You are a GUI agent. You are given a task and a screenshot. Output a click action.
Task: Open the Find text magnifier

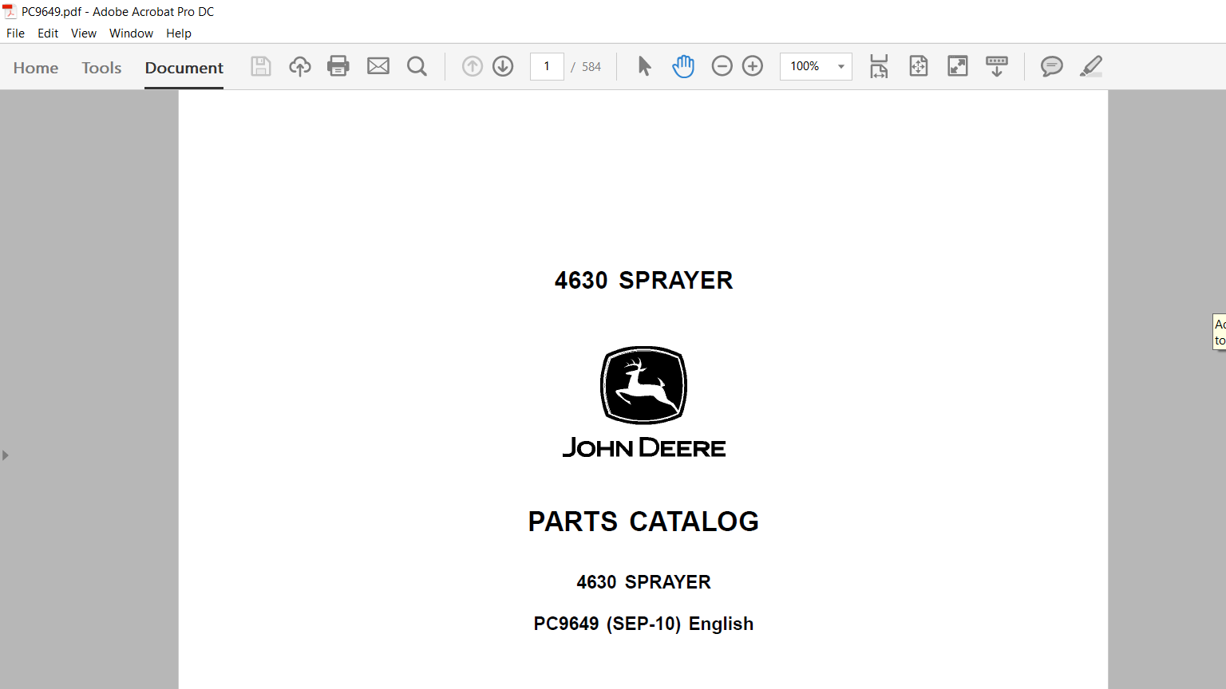point(417,66)
